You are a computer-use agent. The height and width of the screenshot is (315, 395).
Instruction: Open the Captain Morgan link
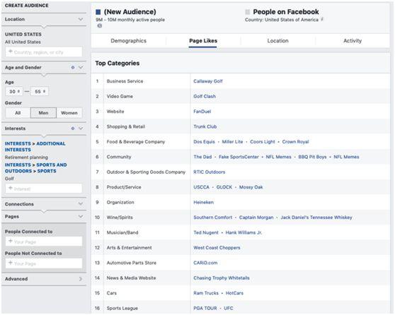[256, 218]
